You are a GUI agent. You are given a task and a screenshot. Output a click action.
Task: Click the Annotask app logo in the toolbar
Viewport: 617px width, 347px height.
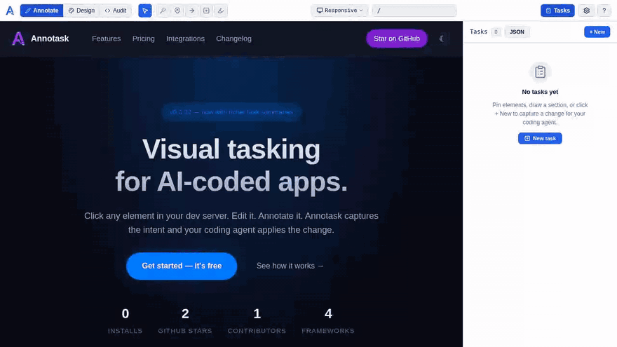click(x=10, y=11)
